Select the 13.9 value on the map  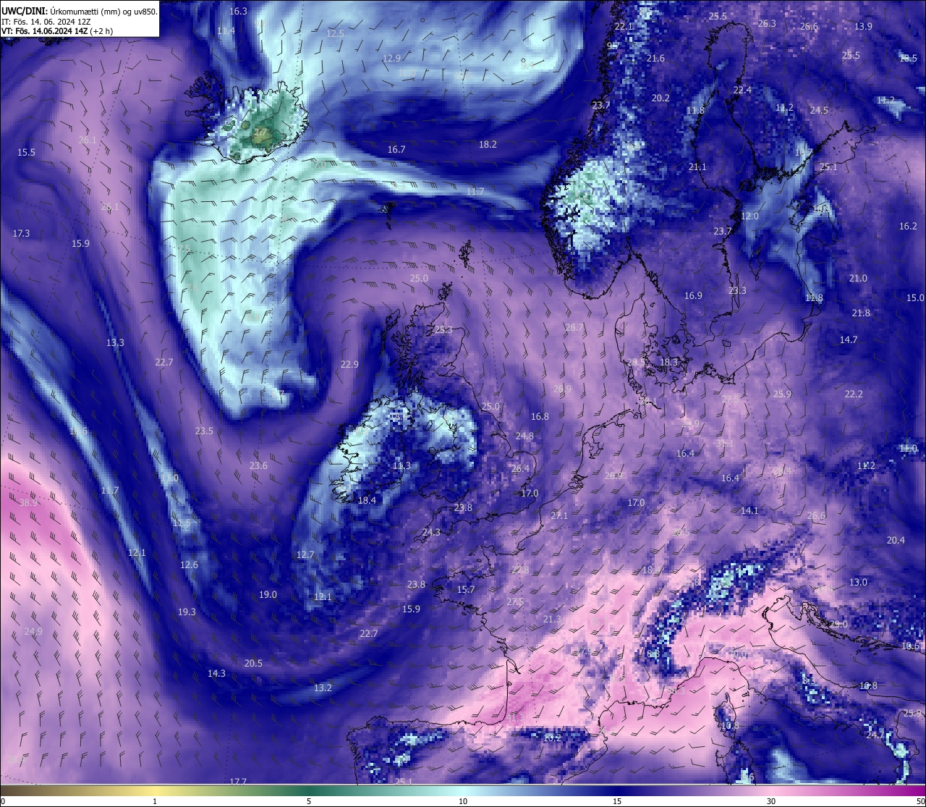click(863, 26)
